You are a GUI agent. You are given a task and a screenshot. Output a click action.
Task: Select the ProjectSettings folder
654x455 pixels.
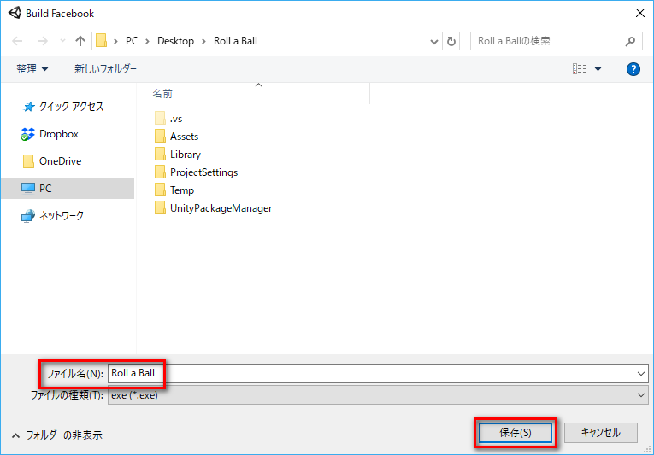tap(196, 172)
